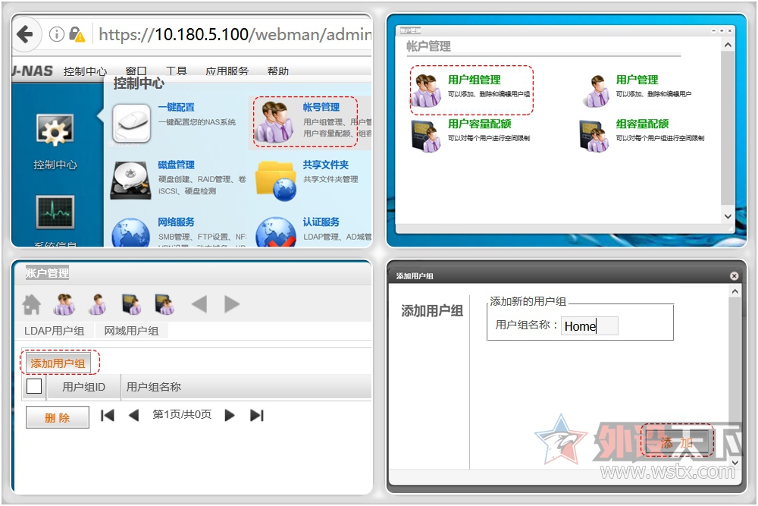The width and height of the screenshot is (758, 506).
Task: Click the gray back arrow in 账户管理 toolbar
Action: click(199, 304)
